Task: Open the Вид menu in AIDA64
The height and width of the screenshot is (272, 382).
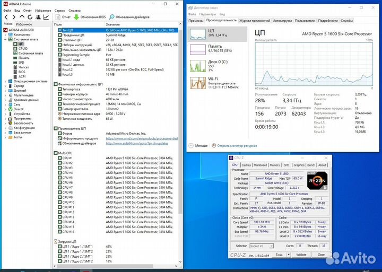Action: pos(17,11)
